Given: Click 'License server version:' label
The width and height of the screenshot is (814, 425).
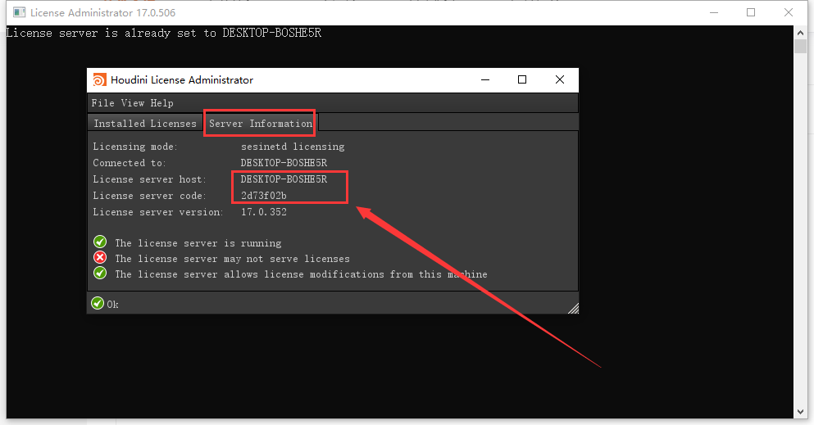Looking at the screenshot, I should tap(158, 212).
